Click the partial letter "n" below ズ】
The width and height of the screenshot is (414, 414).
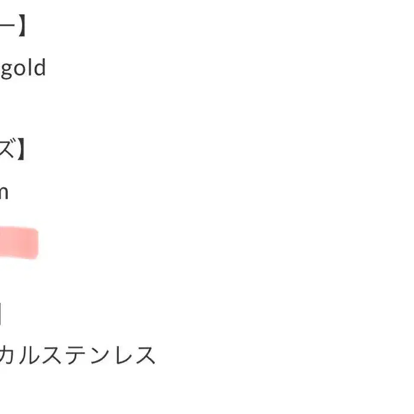(4, 192)
